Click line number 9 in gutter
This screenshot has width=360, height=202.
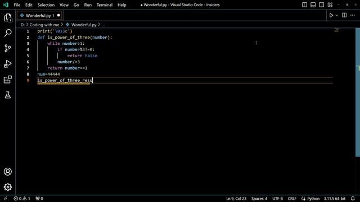tap(28, 80)
